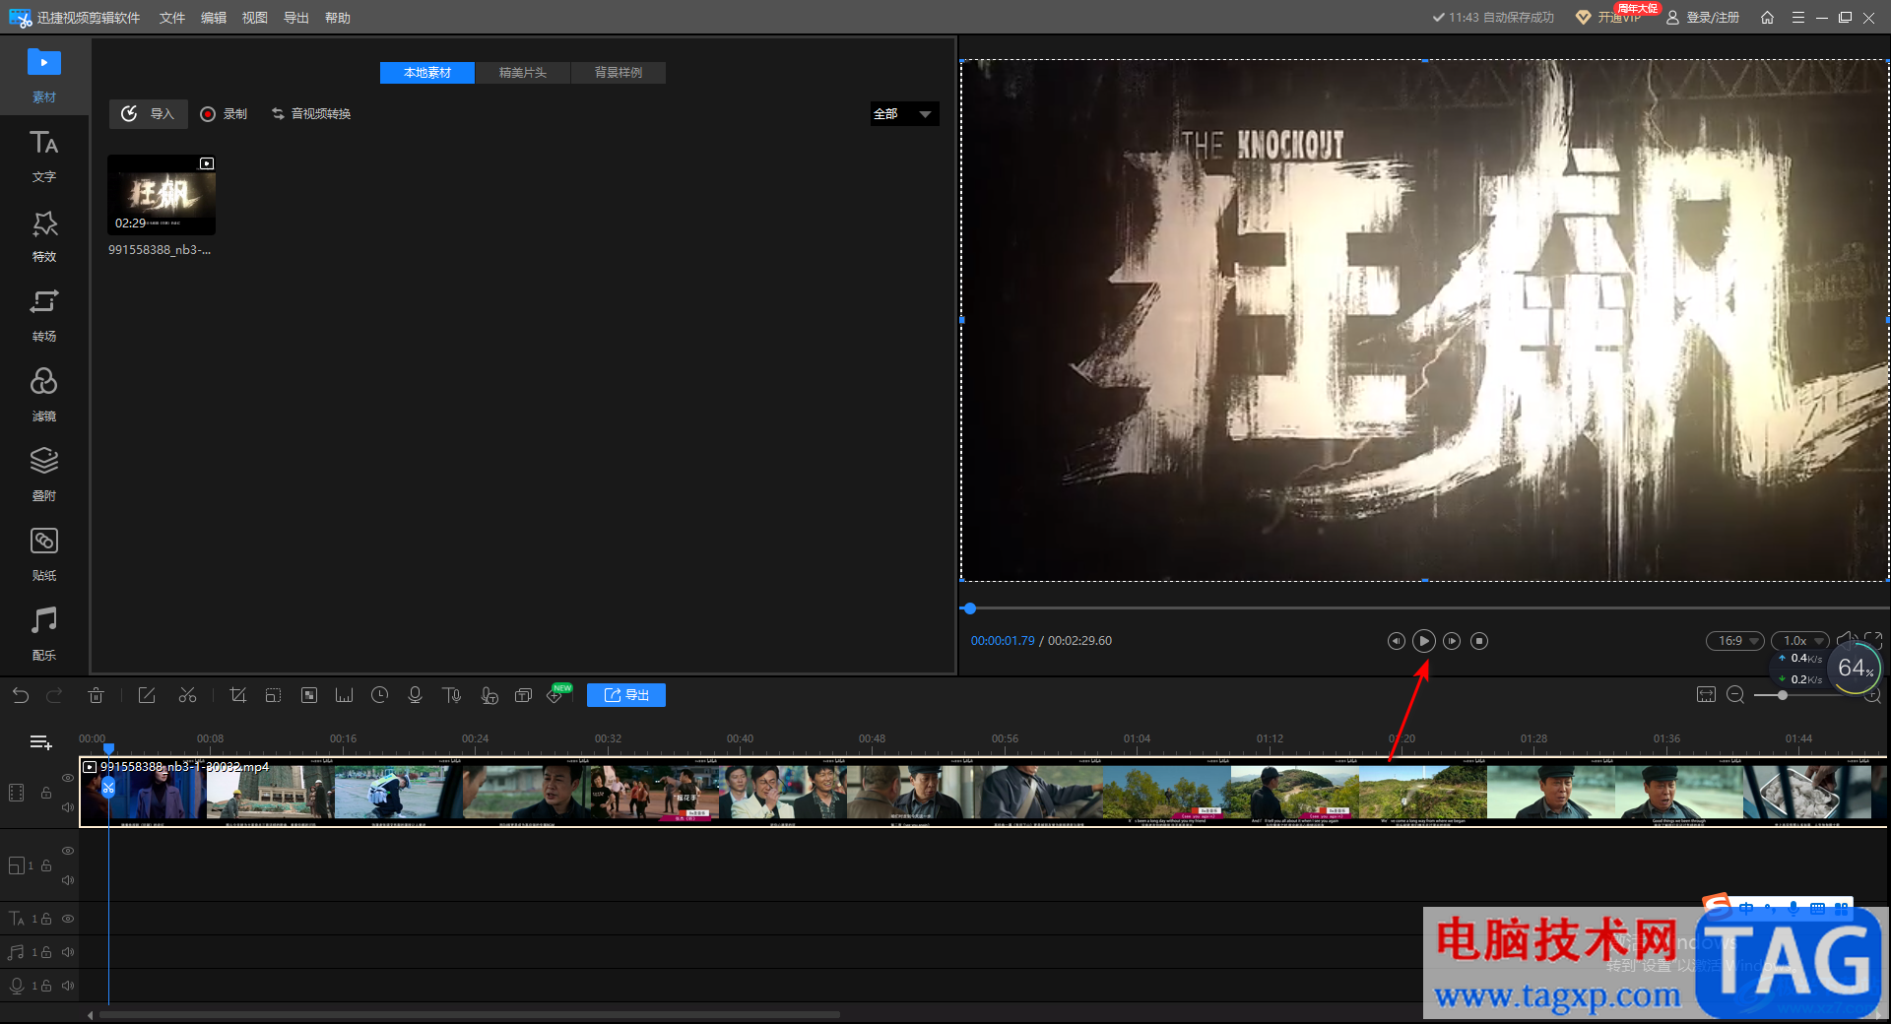
Task: Open the 滤镜 filters panel
Action: 43,395
